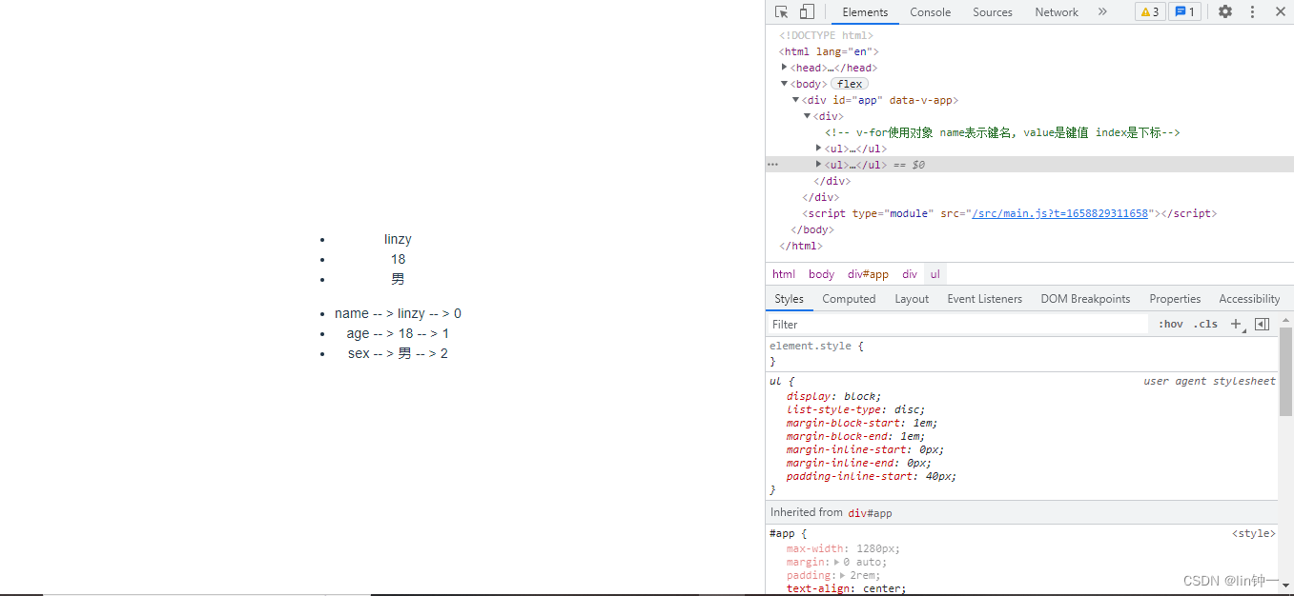Open the Computed styles tab
Screen dimensions: 1294x596
(x=849, y=299)
